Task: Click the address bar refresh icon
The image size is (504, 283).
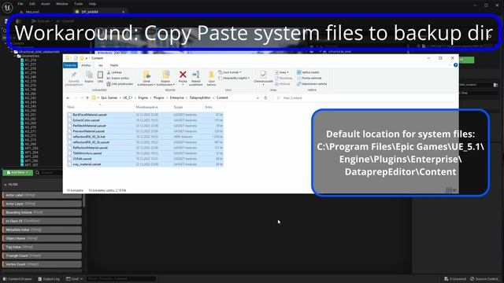Action: click(265, 97)
